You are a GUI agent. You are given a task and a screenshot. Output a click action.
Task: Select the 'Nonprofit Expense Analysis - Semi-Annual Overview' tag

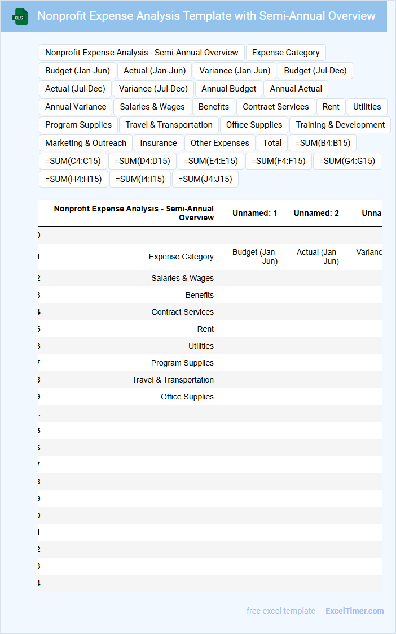tap(142, 53)
